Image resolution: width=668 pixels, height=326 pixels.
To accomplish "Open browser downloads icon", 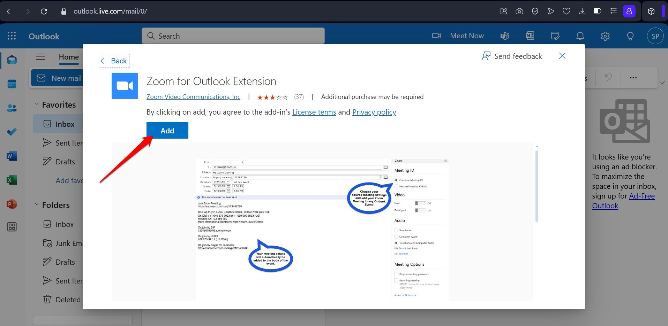I will tap(582, 11).
